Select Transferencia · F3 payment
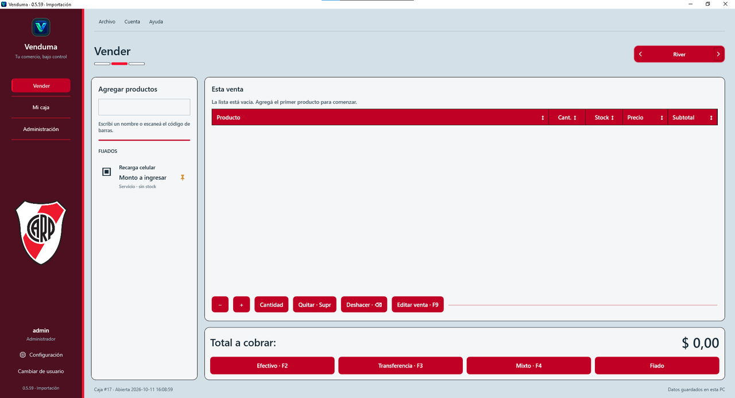The image size is (735, 398). (x=400, y=365)
